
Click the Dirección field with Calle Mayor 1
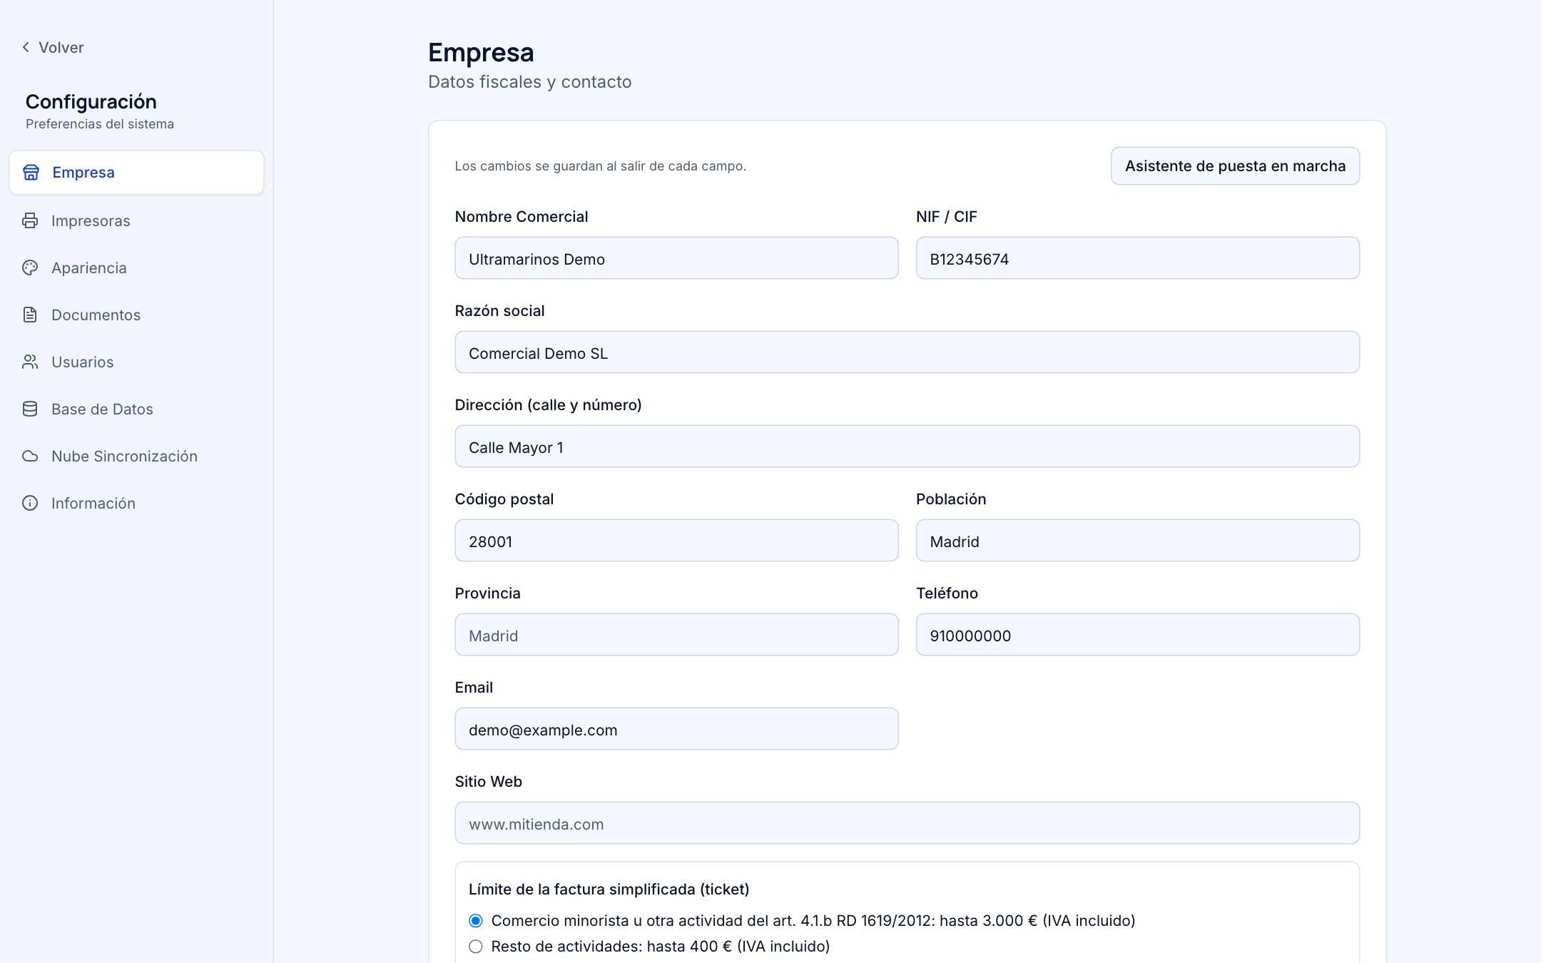pos(907,447)
